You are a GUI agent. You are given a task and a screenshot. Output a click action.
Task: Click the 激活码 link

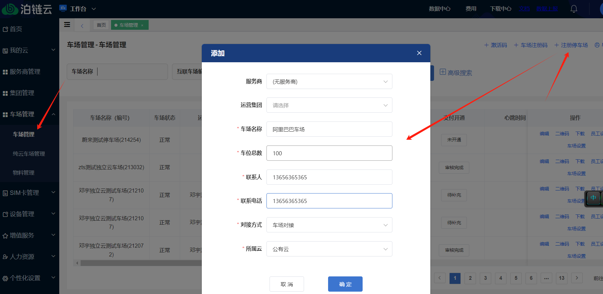point(499,45)
